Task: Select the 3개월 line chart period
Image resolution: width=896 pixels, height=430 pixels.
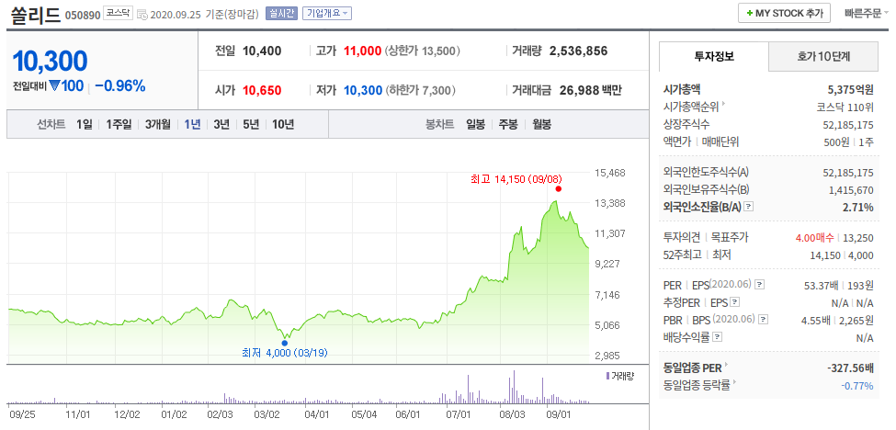Action: (158, 124)
